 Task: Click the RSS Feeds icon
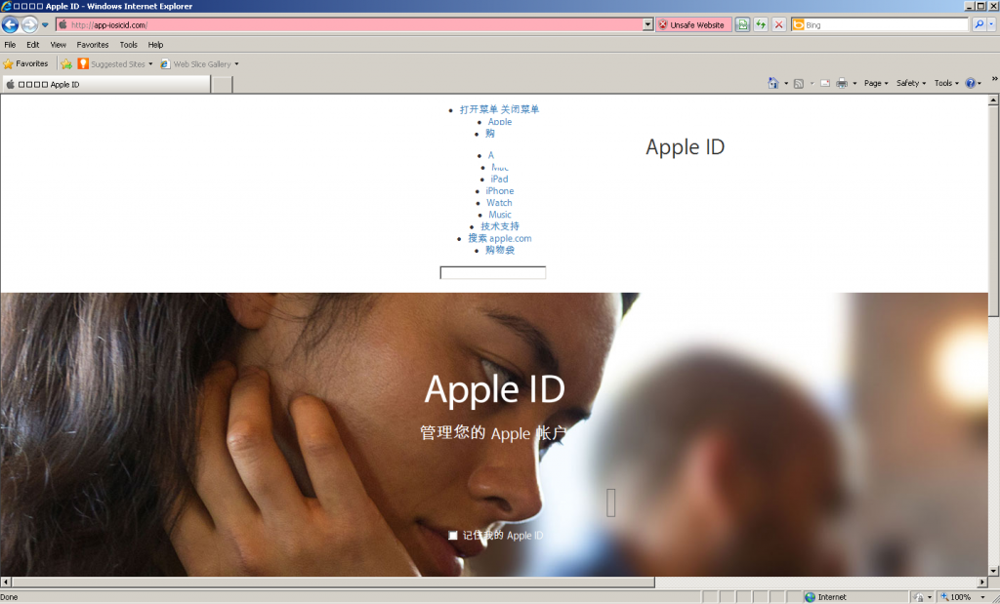pyautogui.click(x=799, y=84)
